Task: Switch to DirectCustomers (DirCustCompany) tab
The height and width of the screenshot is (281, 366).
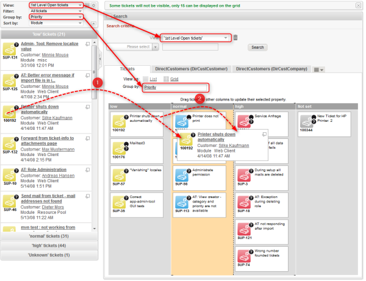Action: [271, 69]
